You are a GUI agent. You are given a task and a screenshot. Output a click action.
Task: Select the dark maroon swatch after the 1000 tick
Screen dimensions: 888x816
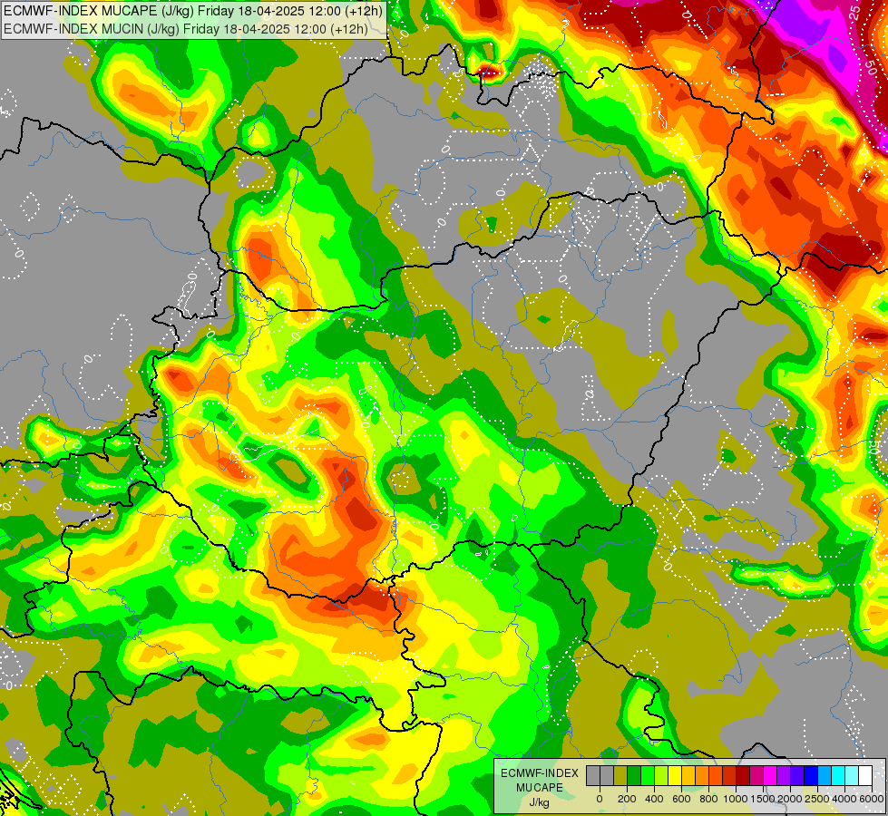pyautogui.click(x=743, y=776)
